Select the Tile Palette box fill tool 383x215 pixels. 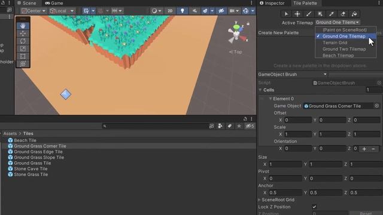click(320, 14)
